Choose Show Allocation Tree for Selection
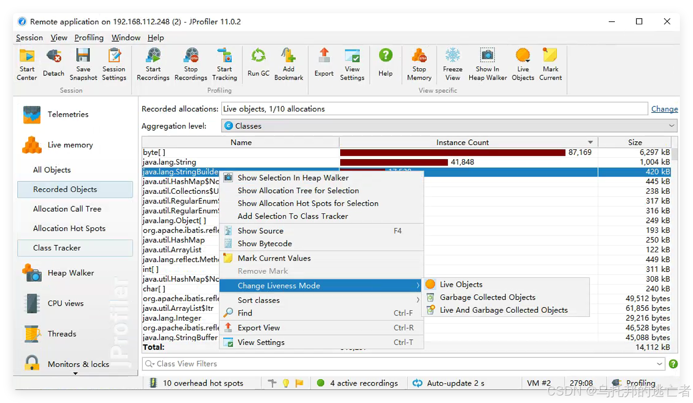 (321, 191)
